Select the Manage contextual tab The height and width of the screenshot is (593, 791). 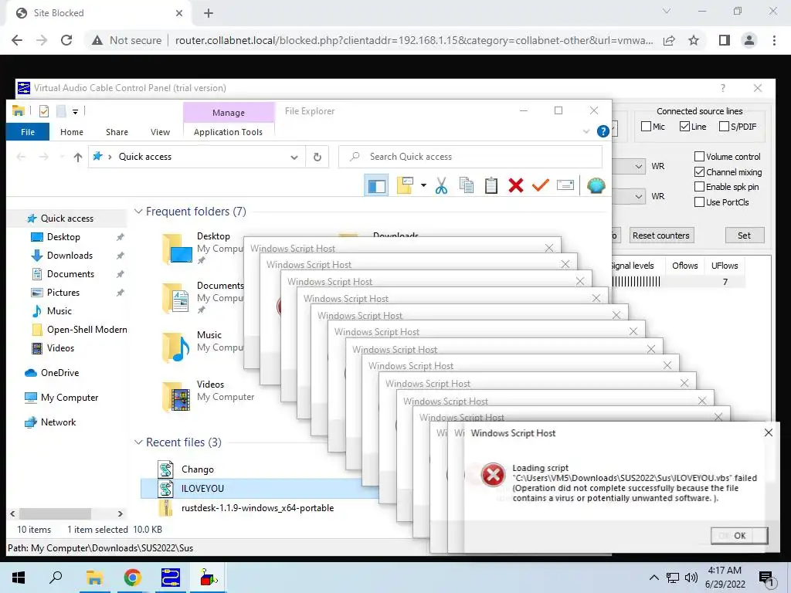coord(229,113)
